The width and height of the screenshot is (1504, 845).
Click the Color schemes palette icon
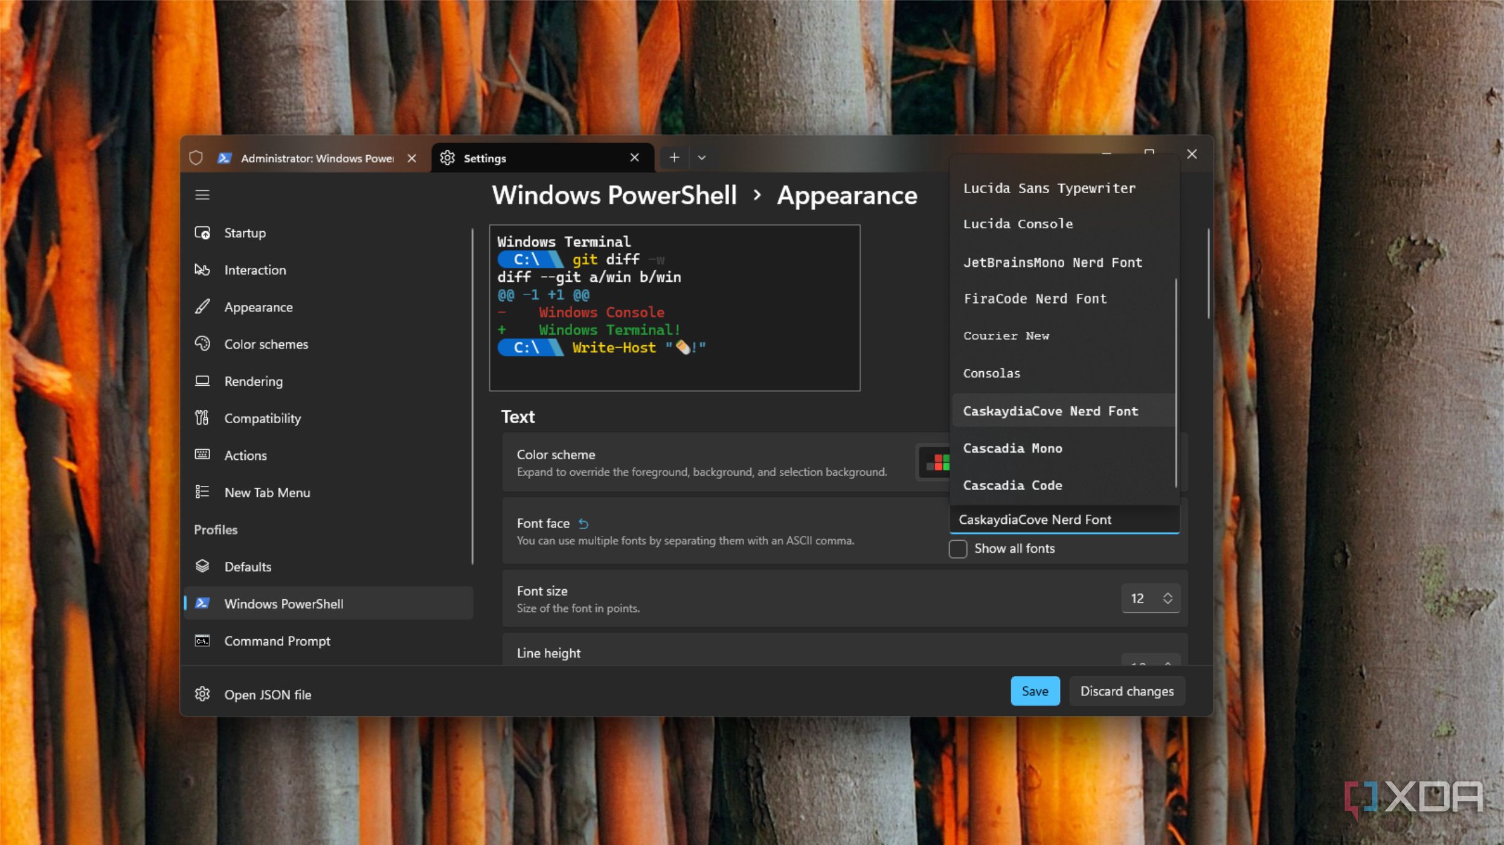pos(202,344)
